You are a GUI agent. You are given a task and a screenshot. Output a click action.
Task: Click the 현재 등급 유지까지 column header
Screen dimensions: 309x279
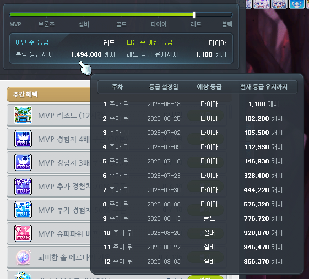click(263, 87)
